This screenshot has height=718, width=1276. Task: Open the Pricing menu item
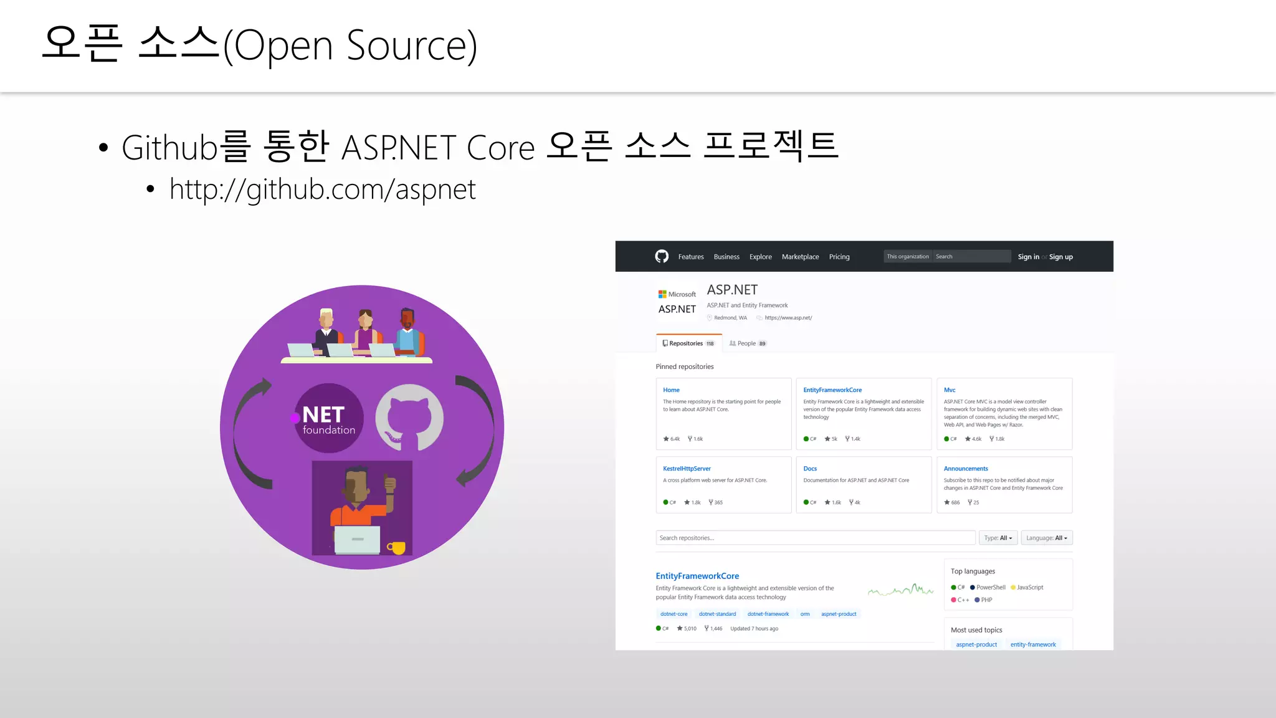[x=839, y=257]
